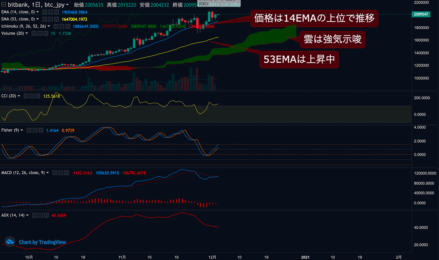Delete the Volume indicator with X
This screenshot has width=439, height=260.
point(46,33)
